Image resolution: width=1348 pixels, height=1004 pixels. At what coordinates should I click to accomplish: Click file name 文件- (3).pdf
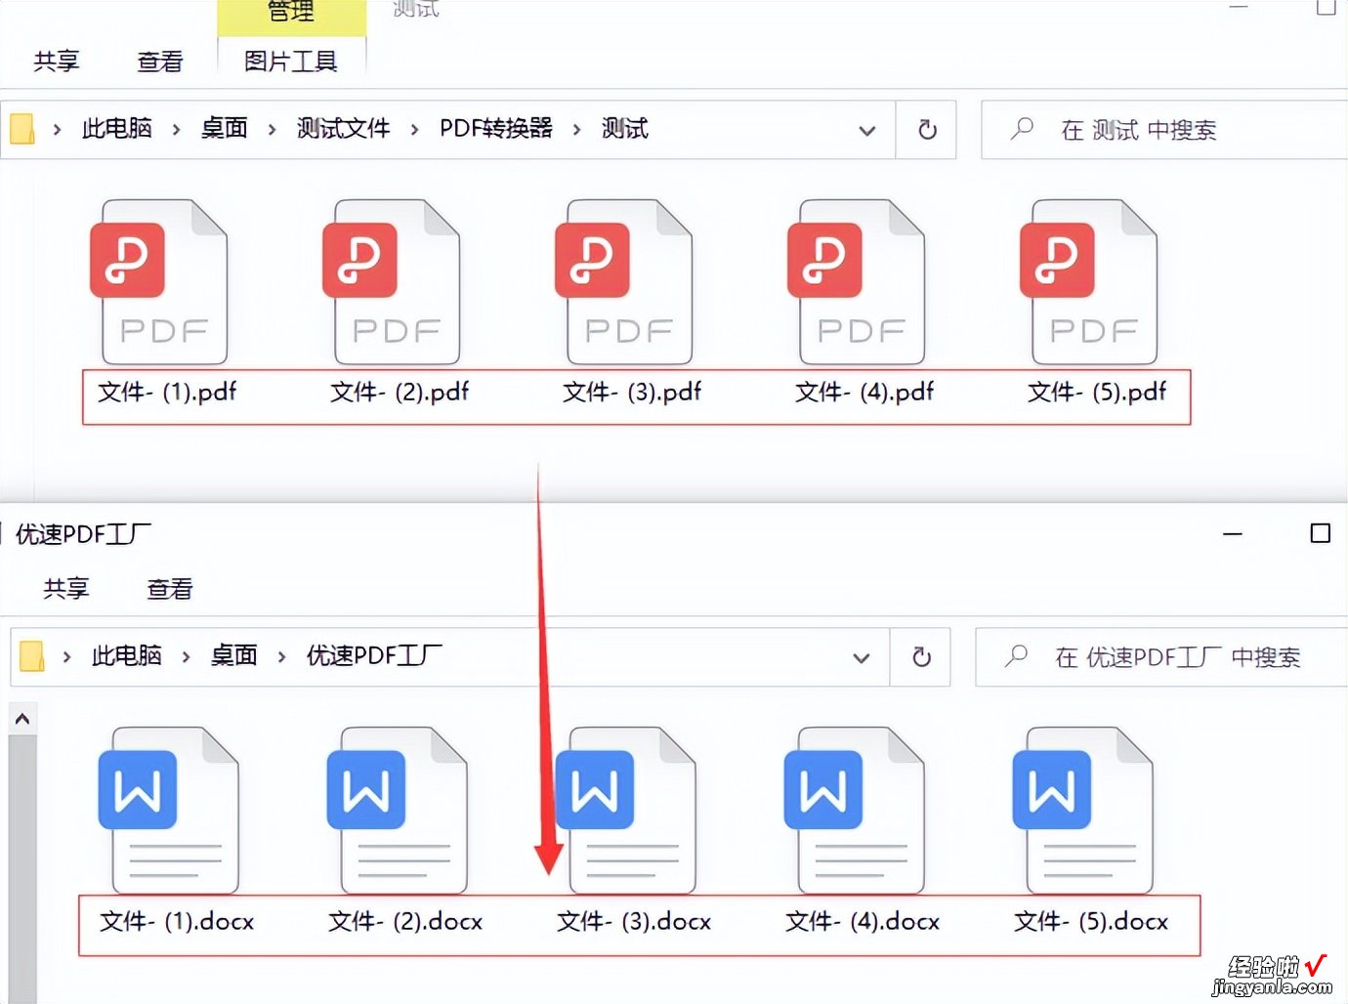[x=632, y=393]
